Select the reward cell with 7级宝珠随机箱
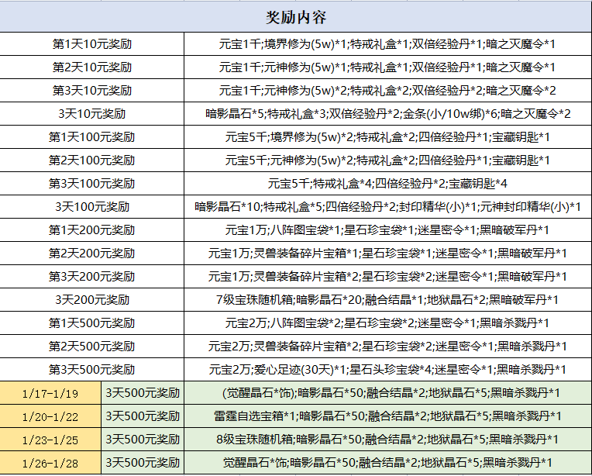The width and height of the screenshot is (592, 476). pyautogui.click(x=387, y=299)
